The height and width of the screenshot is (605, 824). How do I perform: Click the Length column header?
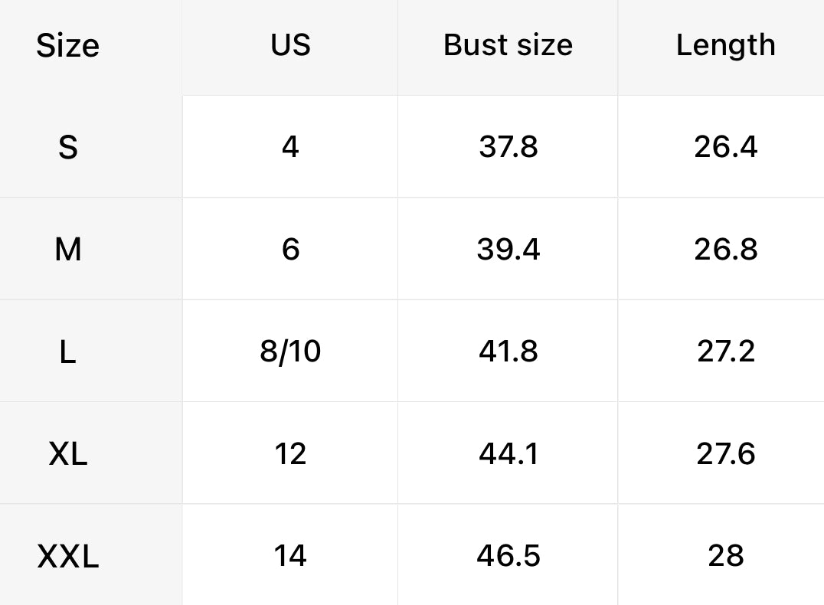725,45
